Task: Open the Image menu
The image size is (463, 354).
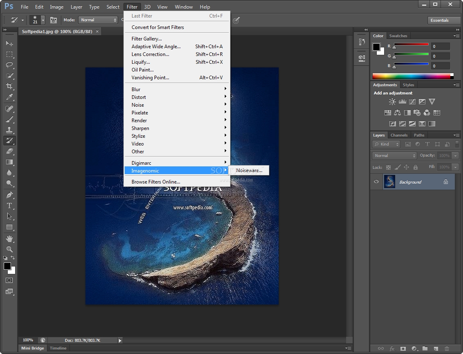Action: click(57, 7)
